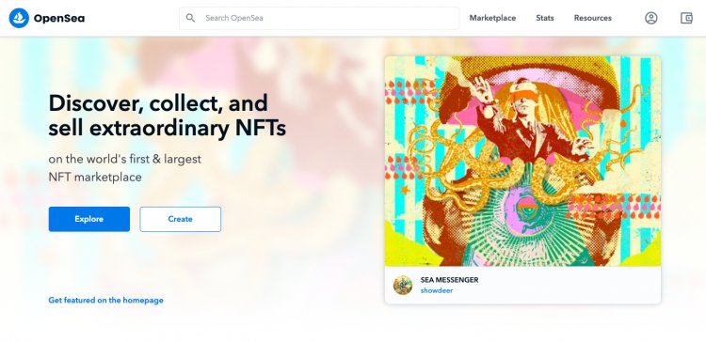The width and height of the screenshot is (706, 342).
Task: Open the Stats menu
Action: click(545, 18)
